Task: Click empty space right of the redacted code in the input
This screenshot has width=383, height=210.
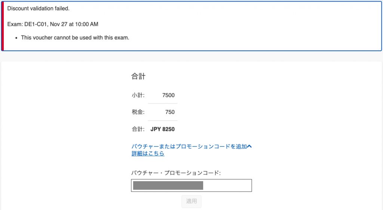Action: [227, 186]
